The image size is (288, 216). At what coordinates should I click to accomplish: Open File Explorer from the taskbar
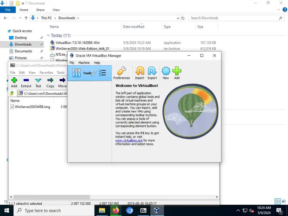pyautogui.click(x=102, y=210)
